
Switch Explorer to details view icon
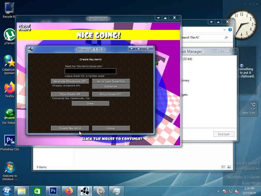point(223,167)
